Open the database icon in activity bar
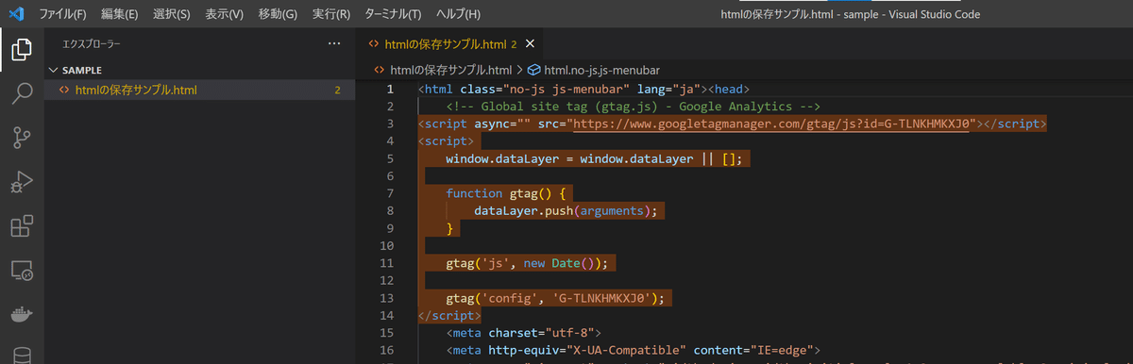This screenshot has width=1133, height=364. tap(22, 355)
